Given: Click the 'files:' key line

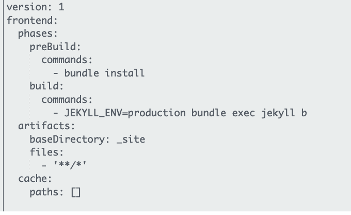Looking at the screenshot, I should click(47, 152).
